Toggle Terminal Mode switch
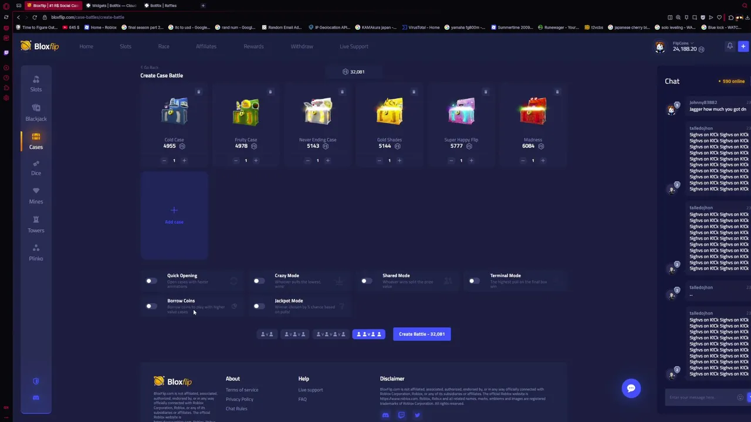Screen dimensions: 751x422 pos(474,281)
